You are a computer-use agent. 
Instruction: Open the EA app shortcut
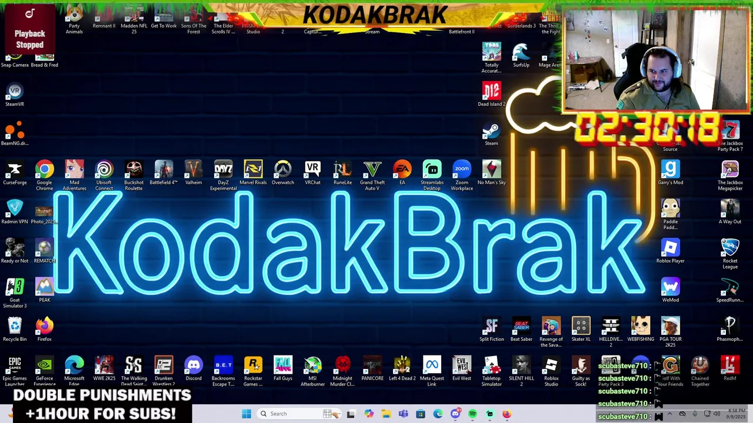[402, 173]
